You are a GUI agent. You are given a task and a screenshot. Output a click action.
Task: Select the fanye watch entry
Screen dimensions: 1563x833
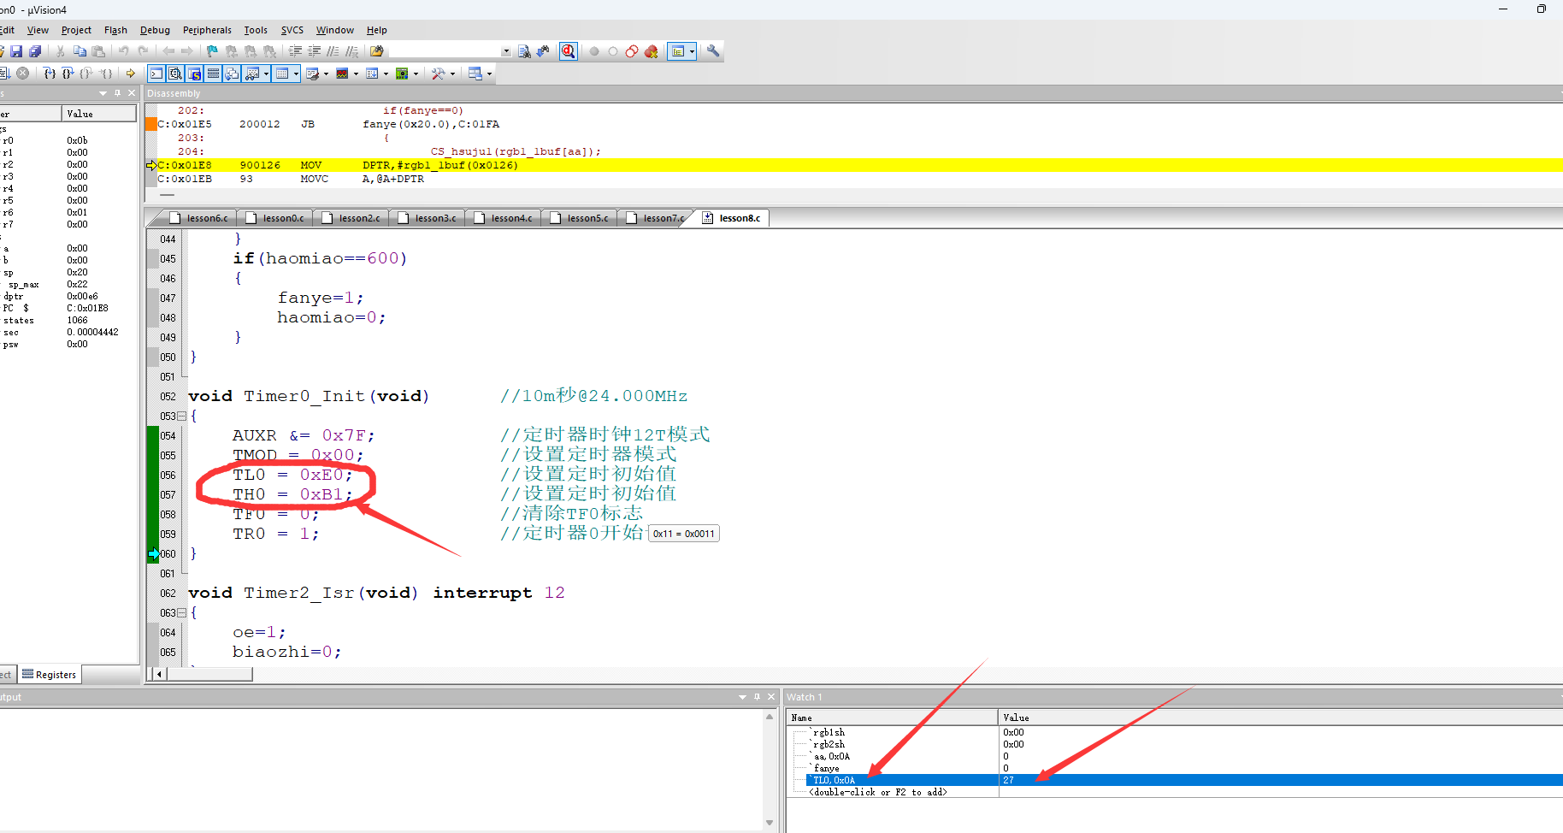(827, 768)
